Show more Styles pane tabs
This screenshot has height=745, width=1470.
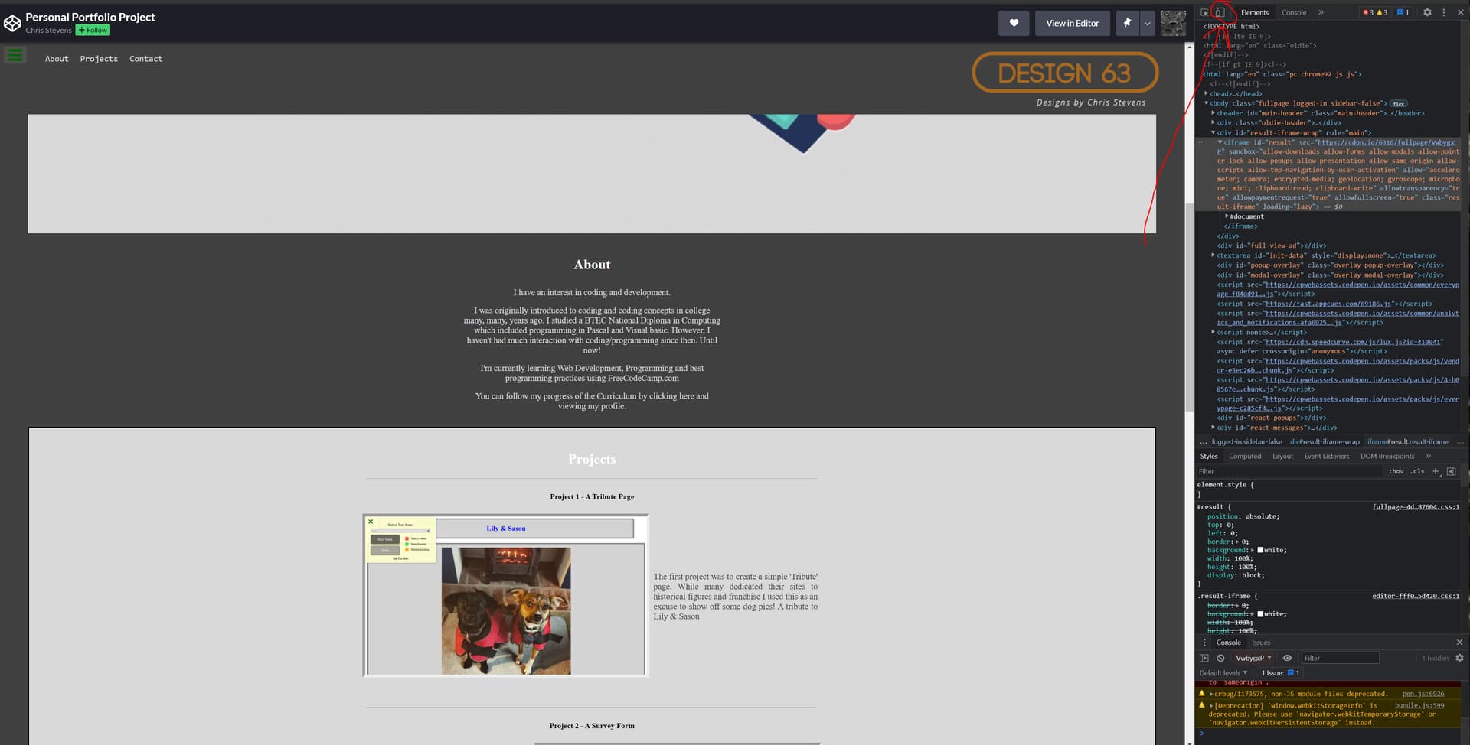(x=1428, y=456)
